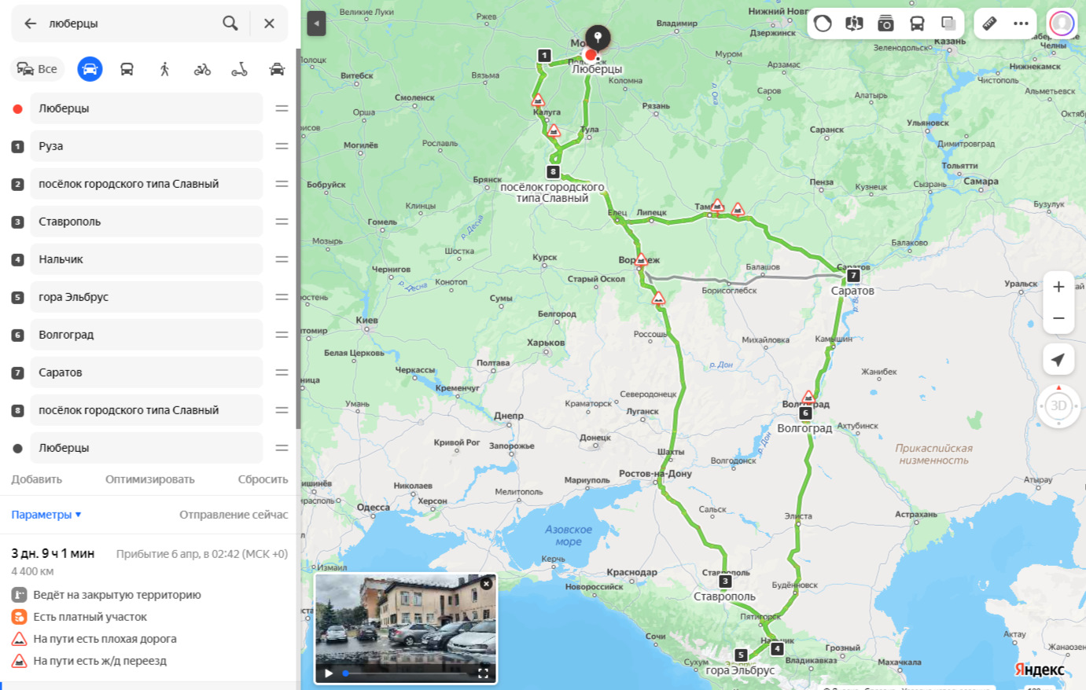Click drag handle beside Нальчик
The width and height of the screenshot is (1086, 690).
tap(282, 259)
